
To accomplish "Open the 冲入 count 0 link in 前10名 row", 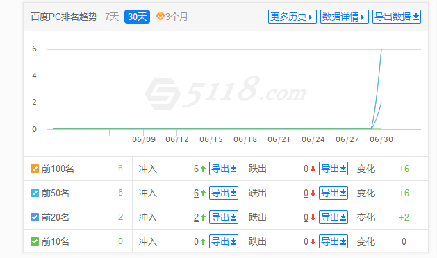I will coord(196,241).
